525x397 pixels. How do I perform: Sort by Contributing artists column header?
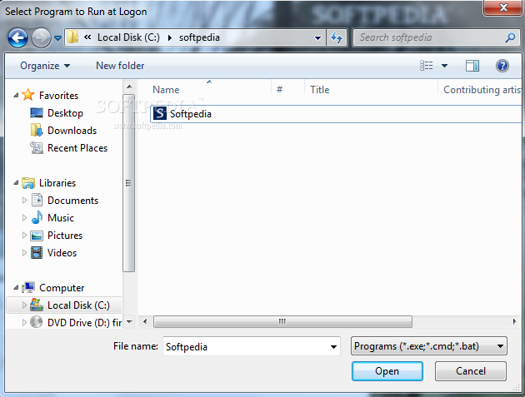point(480,90)
